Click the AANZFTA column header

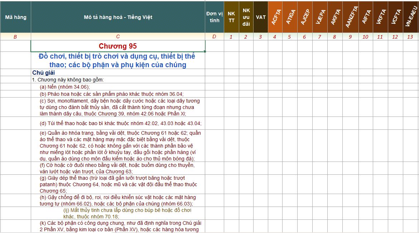click(x=350, y=17)
